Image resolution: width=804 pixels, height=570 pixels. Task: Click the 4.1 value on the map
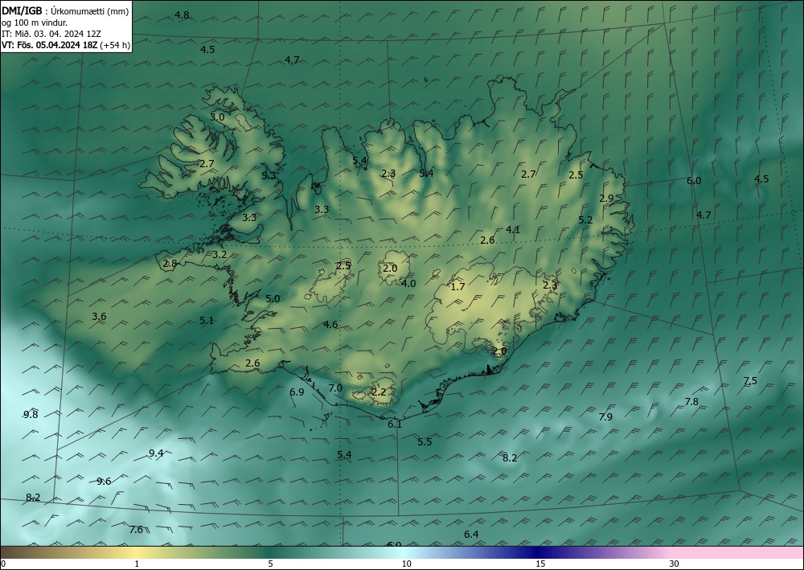coord(513,230)
